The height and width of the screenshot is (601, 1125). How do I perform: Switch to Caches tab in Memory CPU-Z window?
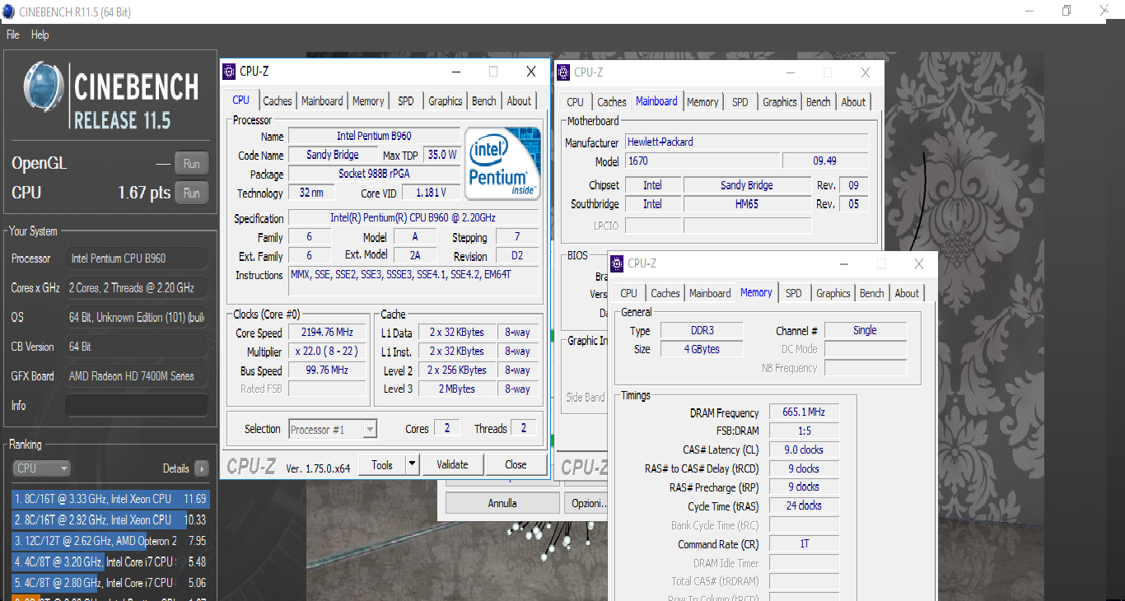tap(665, 293)
